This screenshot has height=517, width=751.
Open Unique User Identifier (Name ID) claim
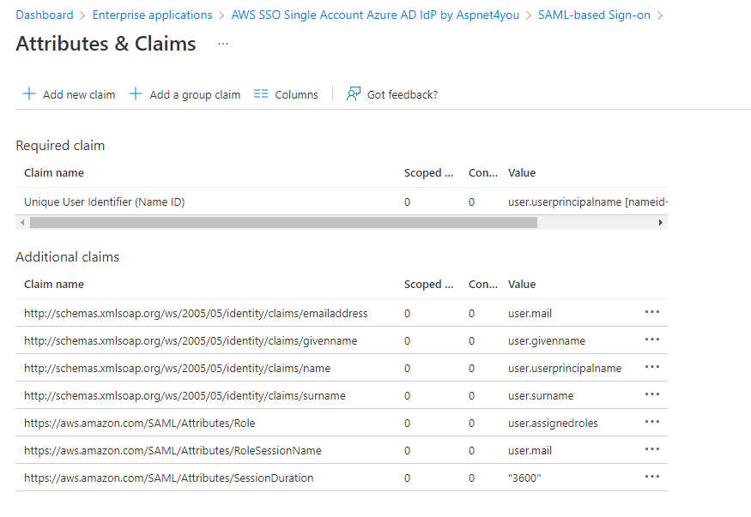pos(105,201)
